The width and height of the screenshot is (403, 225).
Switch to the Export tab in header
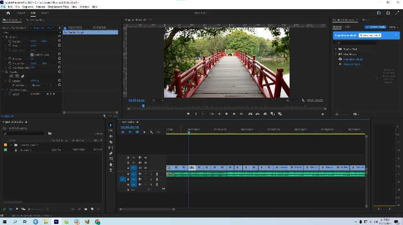pyautogui.click(x=45, y=13)
